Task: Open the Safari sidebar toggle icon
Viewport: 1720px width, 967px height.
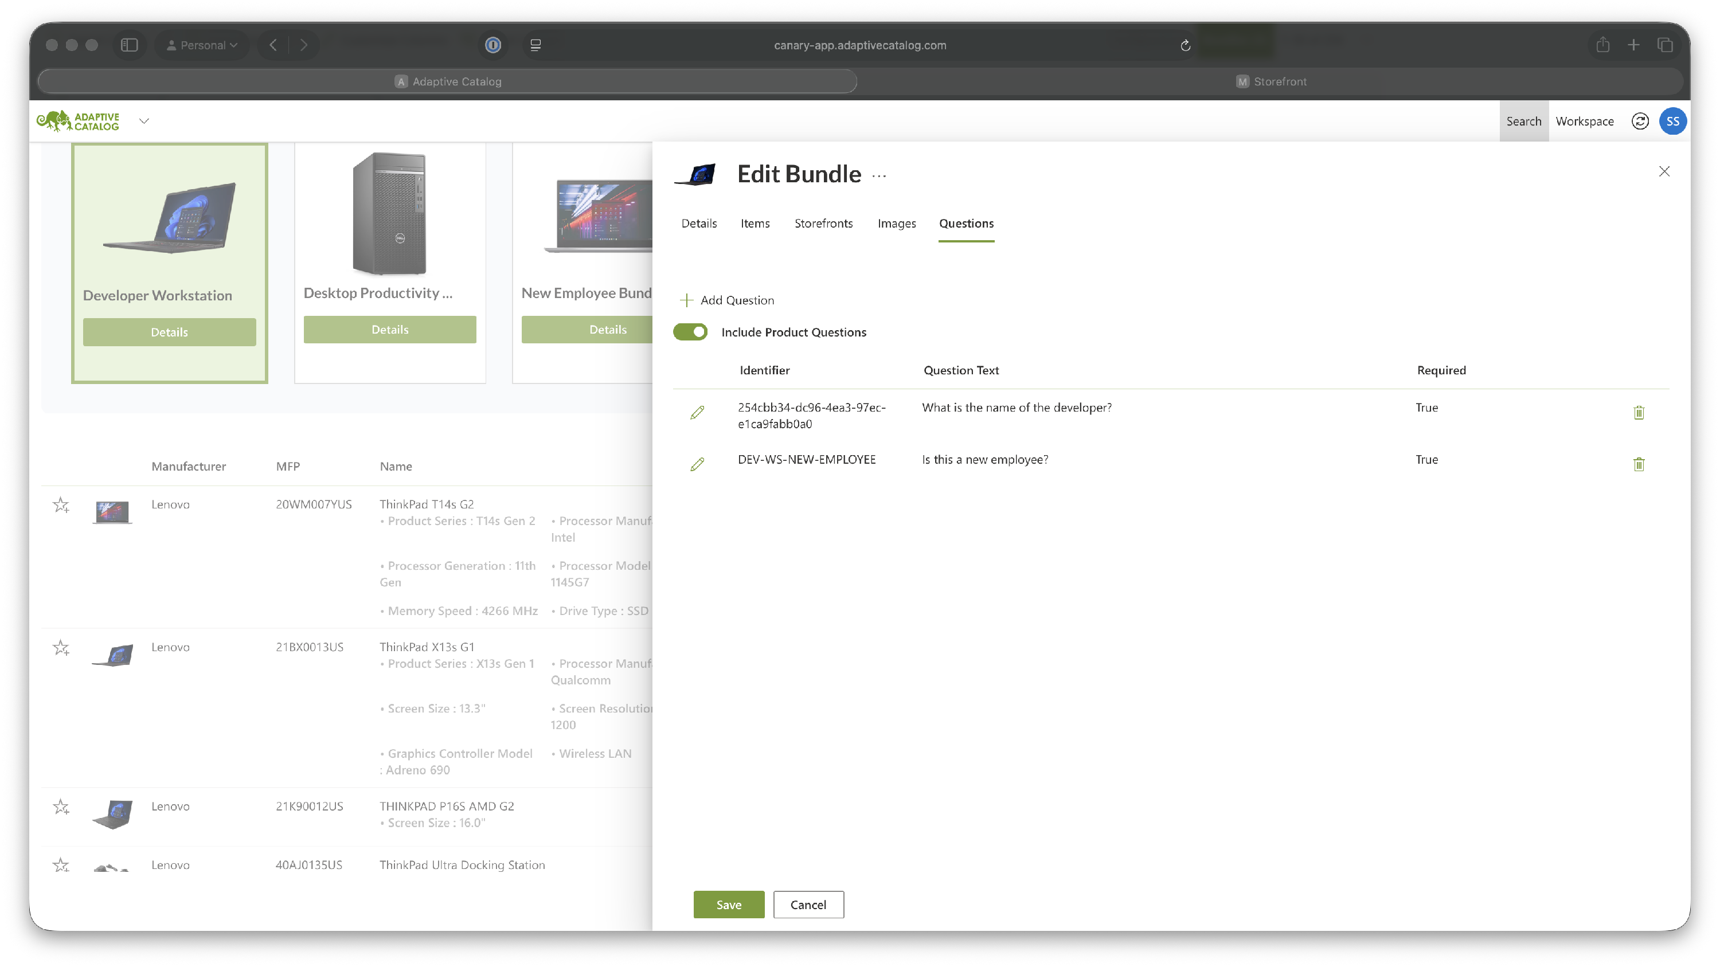Action: [x=129, y=45]
